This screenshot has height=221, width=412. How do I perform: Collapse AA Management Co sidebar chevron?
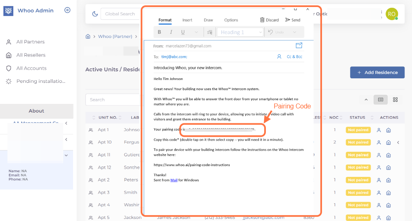click(x=66, y=123)
